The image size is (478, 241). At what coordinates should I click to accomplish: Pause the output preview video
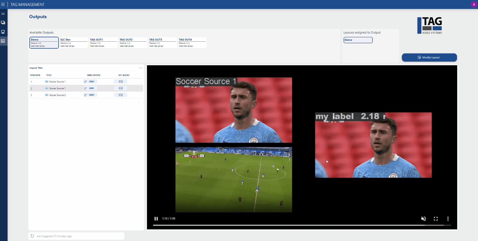click(x=156, y=219)
